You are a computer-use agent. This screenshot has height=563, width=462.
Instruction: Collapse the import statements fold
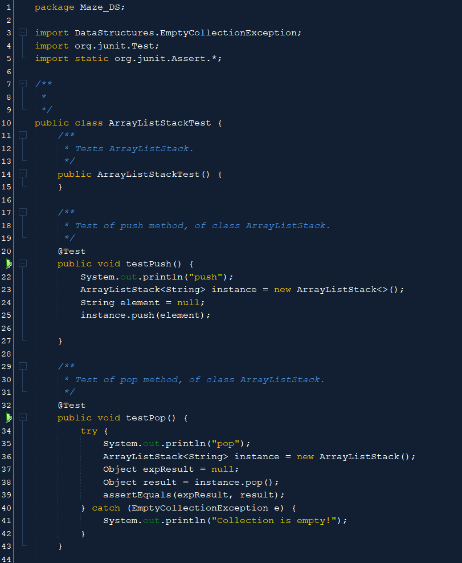point(22,33)
